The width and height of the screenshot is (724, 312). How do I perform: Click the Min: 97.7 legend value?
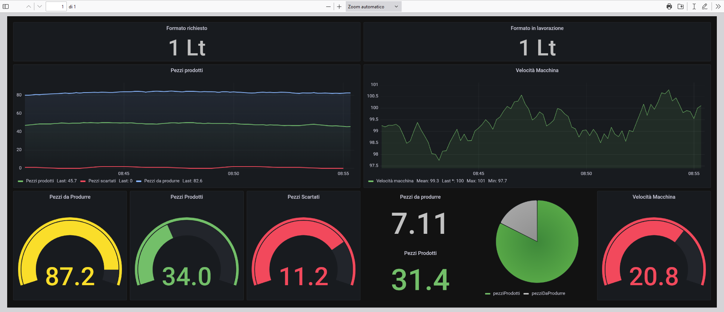point(498,181)
